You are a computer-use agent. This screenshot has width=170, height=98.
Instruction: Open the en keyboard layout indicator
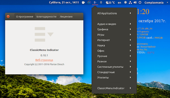pyautogui.click(x=119, y=2)
